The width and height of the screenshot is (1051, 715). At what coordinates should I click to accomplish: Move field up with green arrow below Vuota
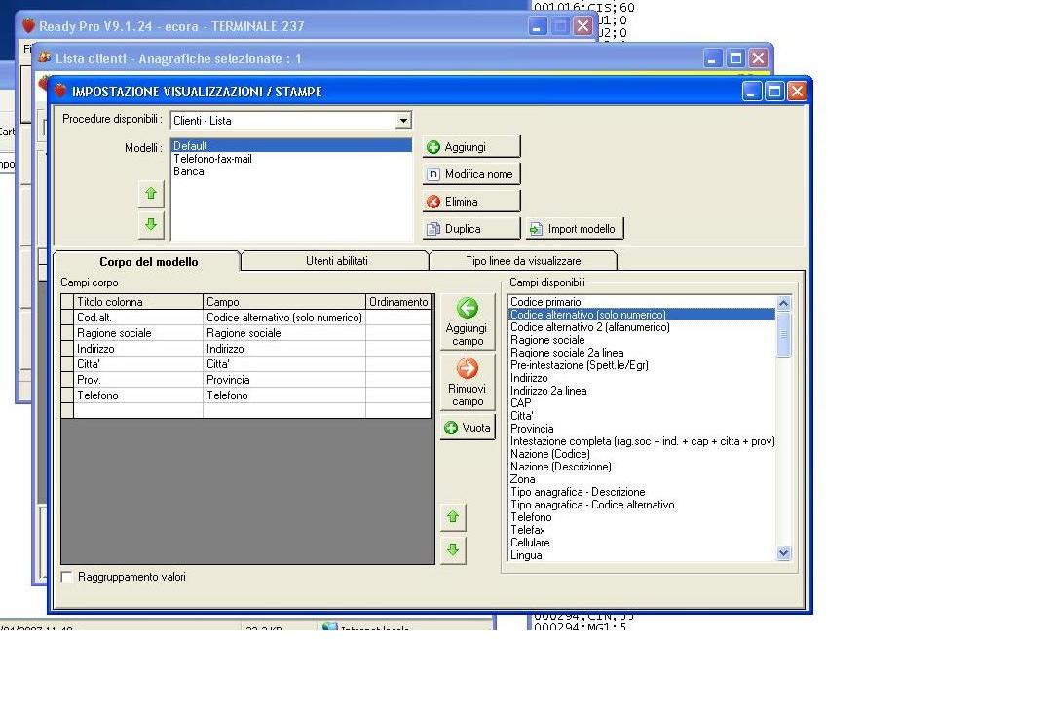453,516
